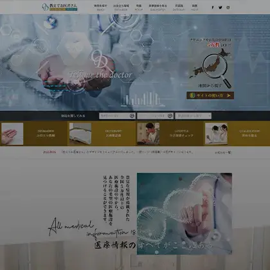Click the DNA helix image thumbnail
Screen dimensions: 270x270
click(184, 213)
